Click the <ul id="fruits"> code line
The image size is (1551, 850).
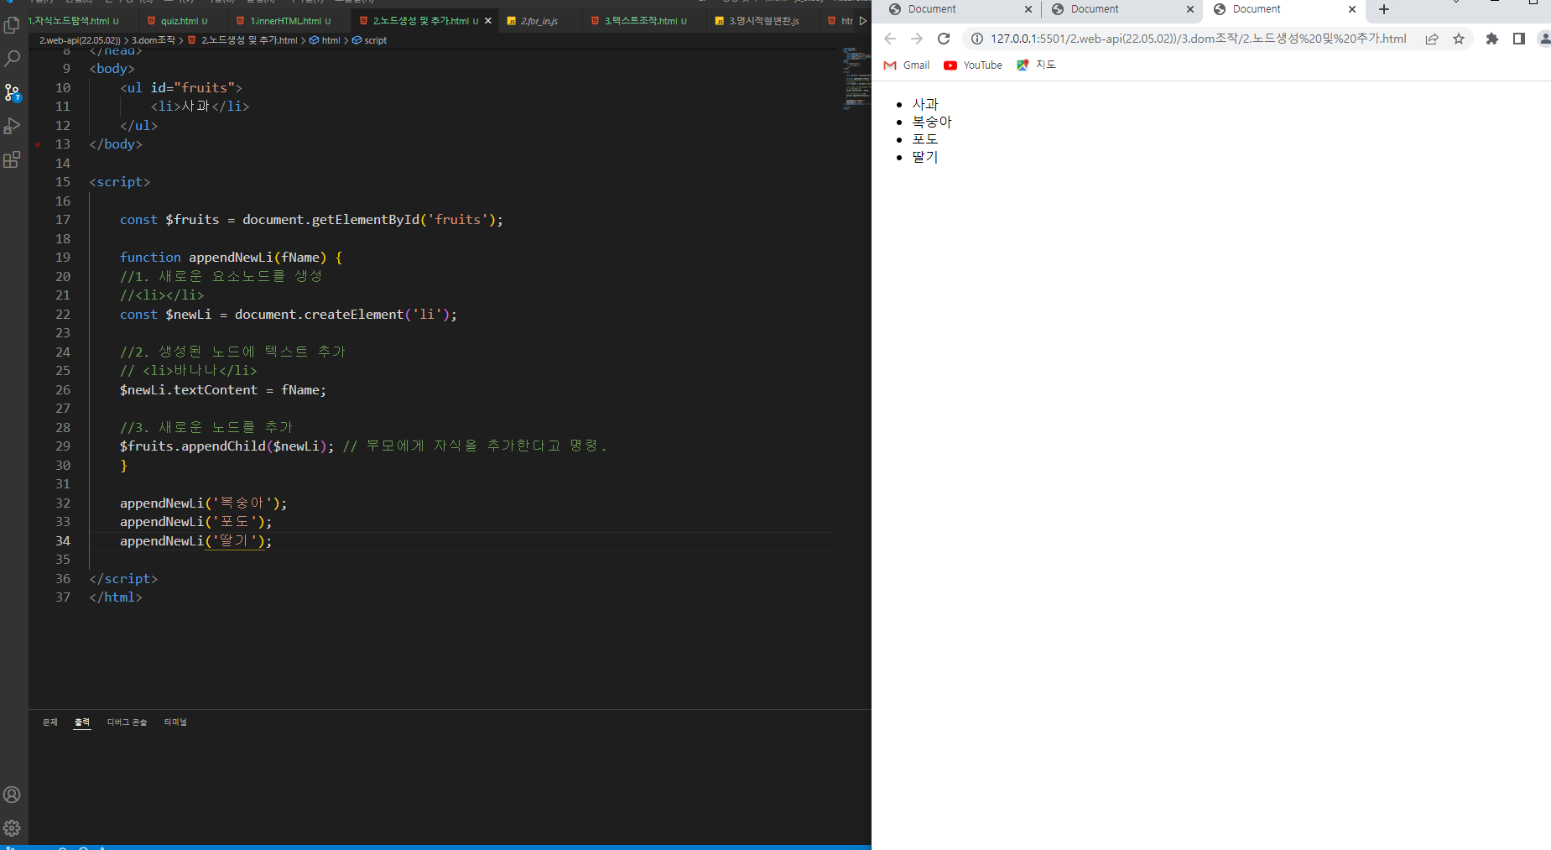(x=180, y=88)
